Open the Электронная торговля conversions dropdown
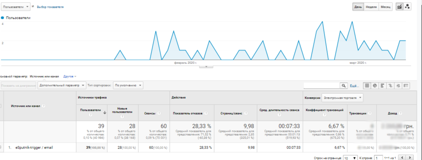This screenshot has height=160, width=422. [x=342, y=98]
